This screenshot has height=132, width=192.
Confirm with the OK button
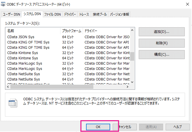98,127
